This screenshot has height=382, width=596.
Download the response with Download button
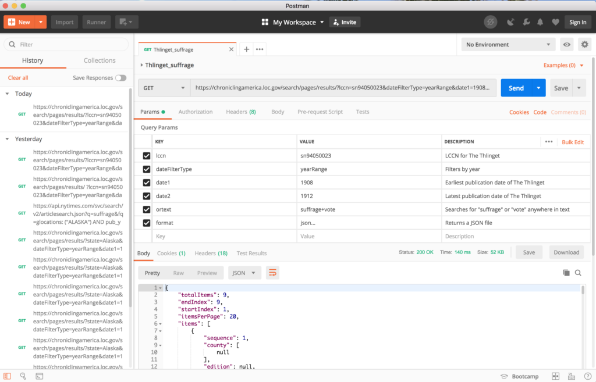(566, 252)
